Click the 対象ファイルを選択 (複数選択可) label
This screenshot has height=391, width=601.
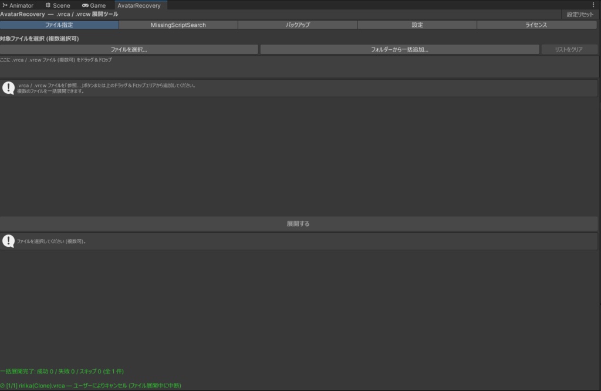[x=39, y=39]
